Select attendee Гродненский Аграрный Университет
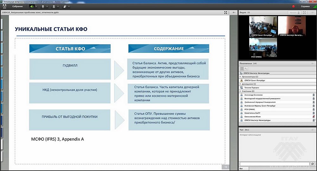 [x=277, y=102]
